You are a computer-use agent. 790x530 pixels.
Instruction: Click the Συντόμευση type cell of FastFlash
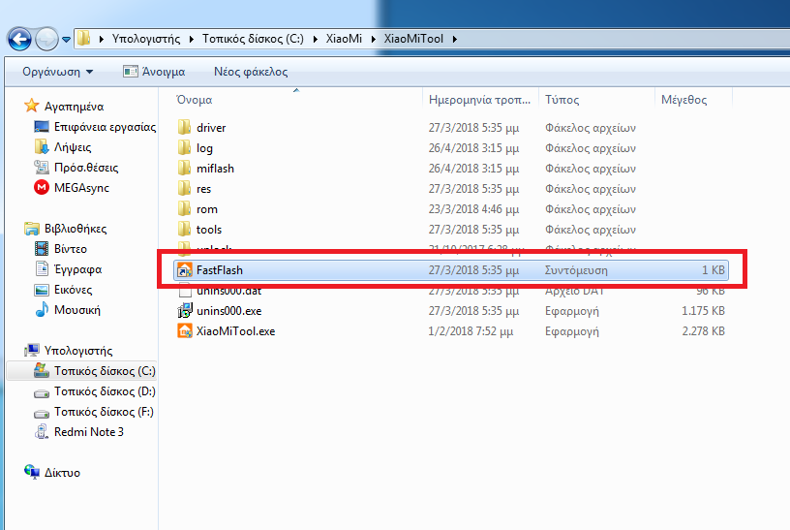click(576, 270)
